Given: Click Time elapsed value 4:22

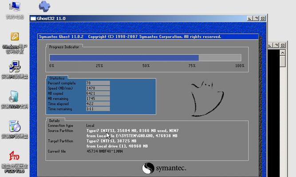Looking at the screenshot, I should click(x=98, y=104).
